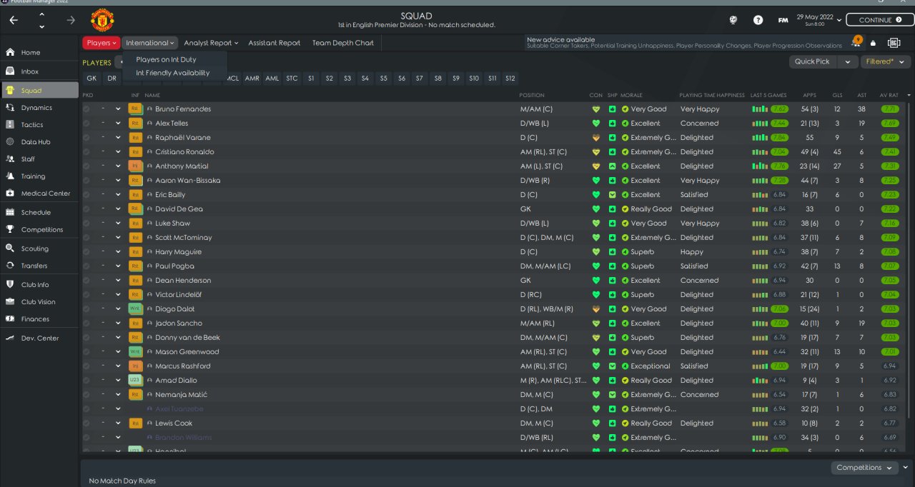Screen dimensions: 915x487
Task: Click the help question mark icon
Action: [758, 20]
